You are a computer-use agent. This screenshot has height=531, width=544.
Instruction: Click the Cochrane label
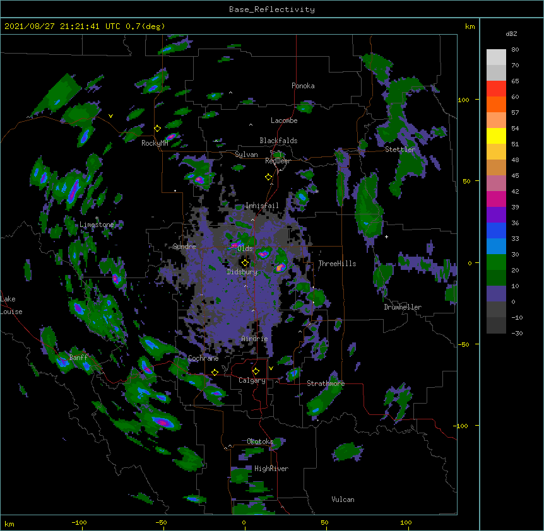(x=203, y=358)
